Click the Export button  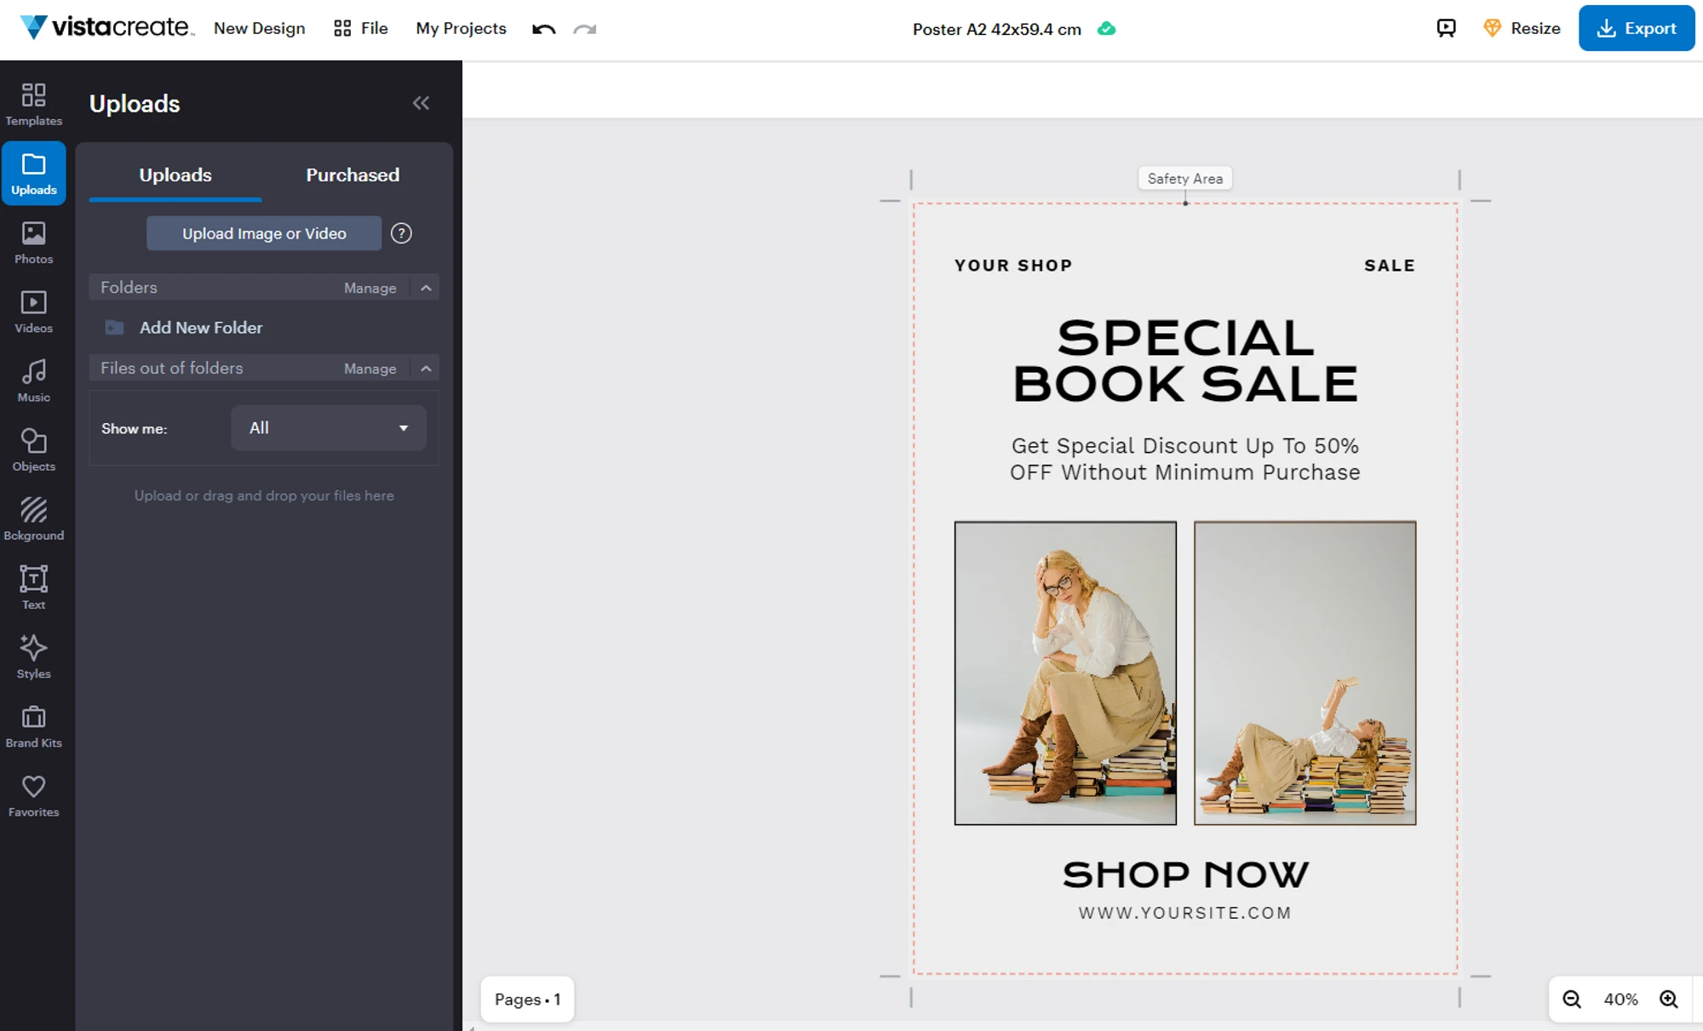pos(1636,28)
